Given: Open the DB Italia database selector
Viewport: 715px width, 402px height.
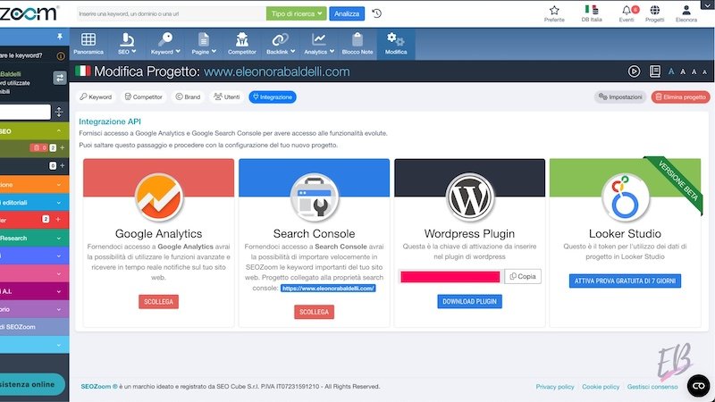Looking at the screenshot, I should coord(592,13).
